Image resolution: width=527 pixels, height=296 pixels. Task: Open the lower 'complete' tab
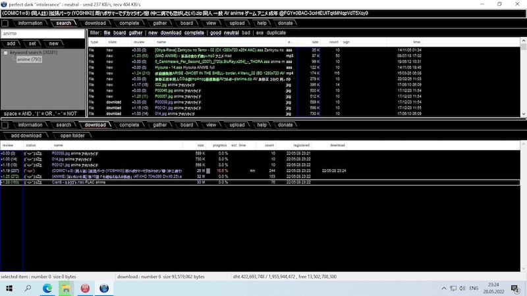coord(128,125)
